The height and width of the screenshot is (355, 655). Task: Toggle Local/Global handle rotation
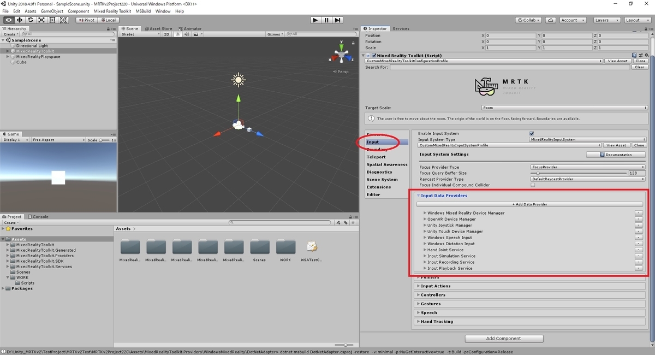click(108, 20)
